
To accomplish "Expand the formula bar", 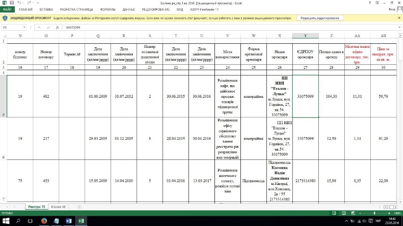I will click(399, 27).
